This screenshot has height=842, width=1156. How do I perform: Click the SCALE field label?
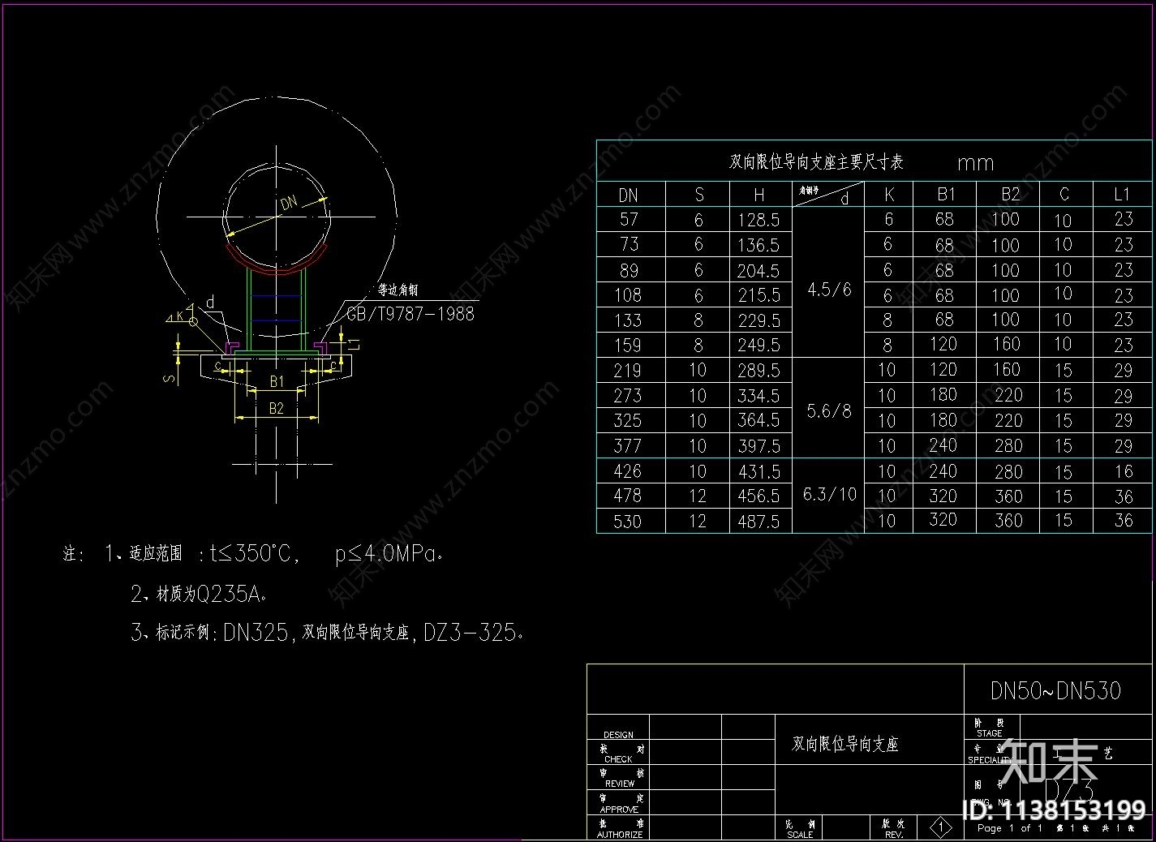[x=800, y=835]
